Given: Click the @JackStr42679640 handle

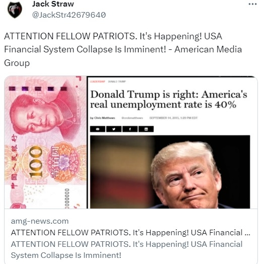Looking at the screenshot, I should tap(69, 15).
